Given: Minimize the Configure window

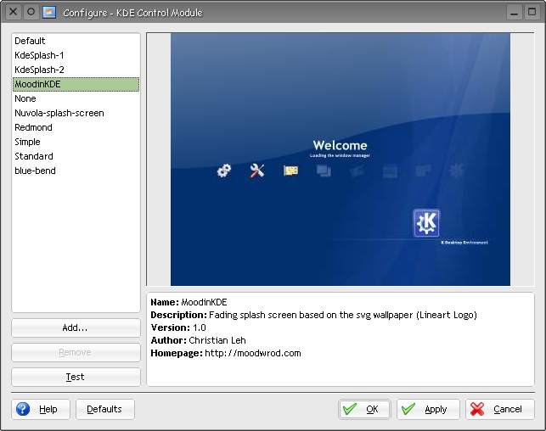Looking at the screenshot, I should pos(514,13).
